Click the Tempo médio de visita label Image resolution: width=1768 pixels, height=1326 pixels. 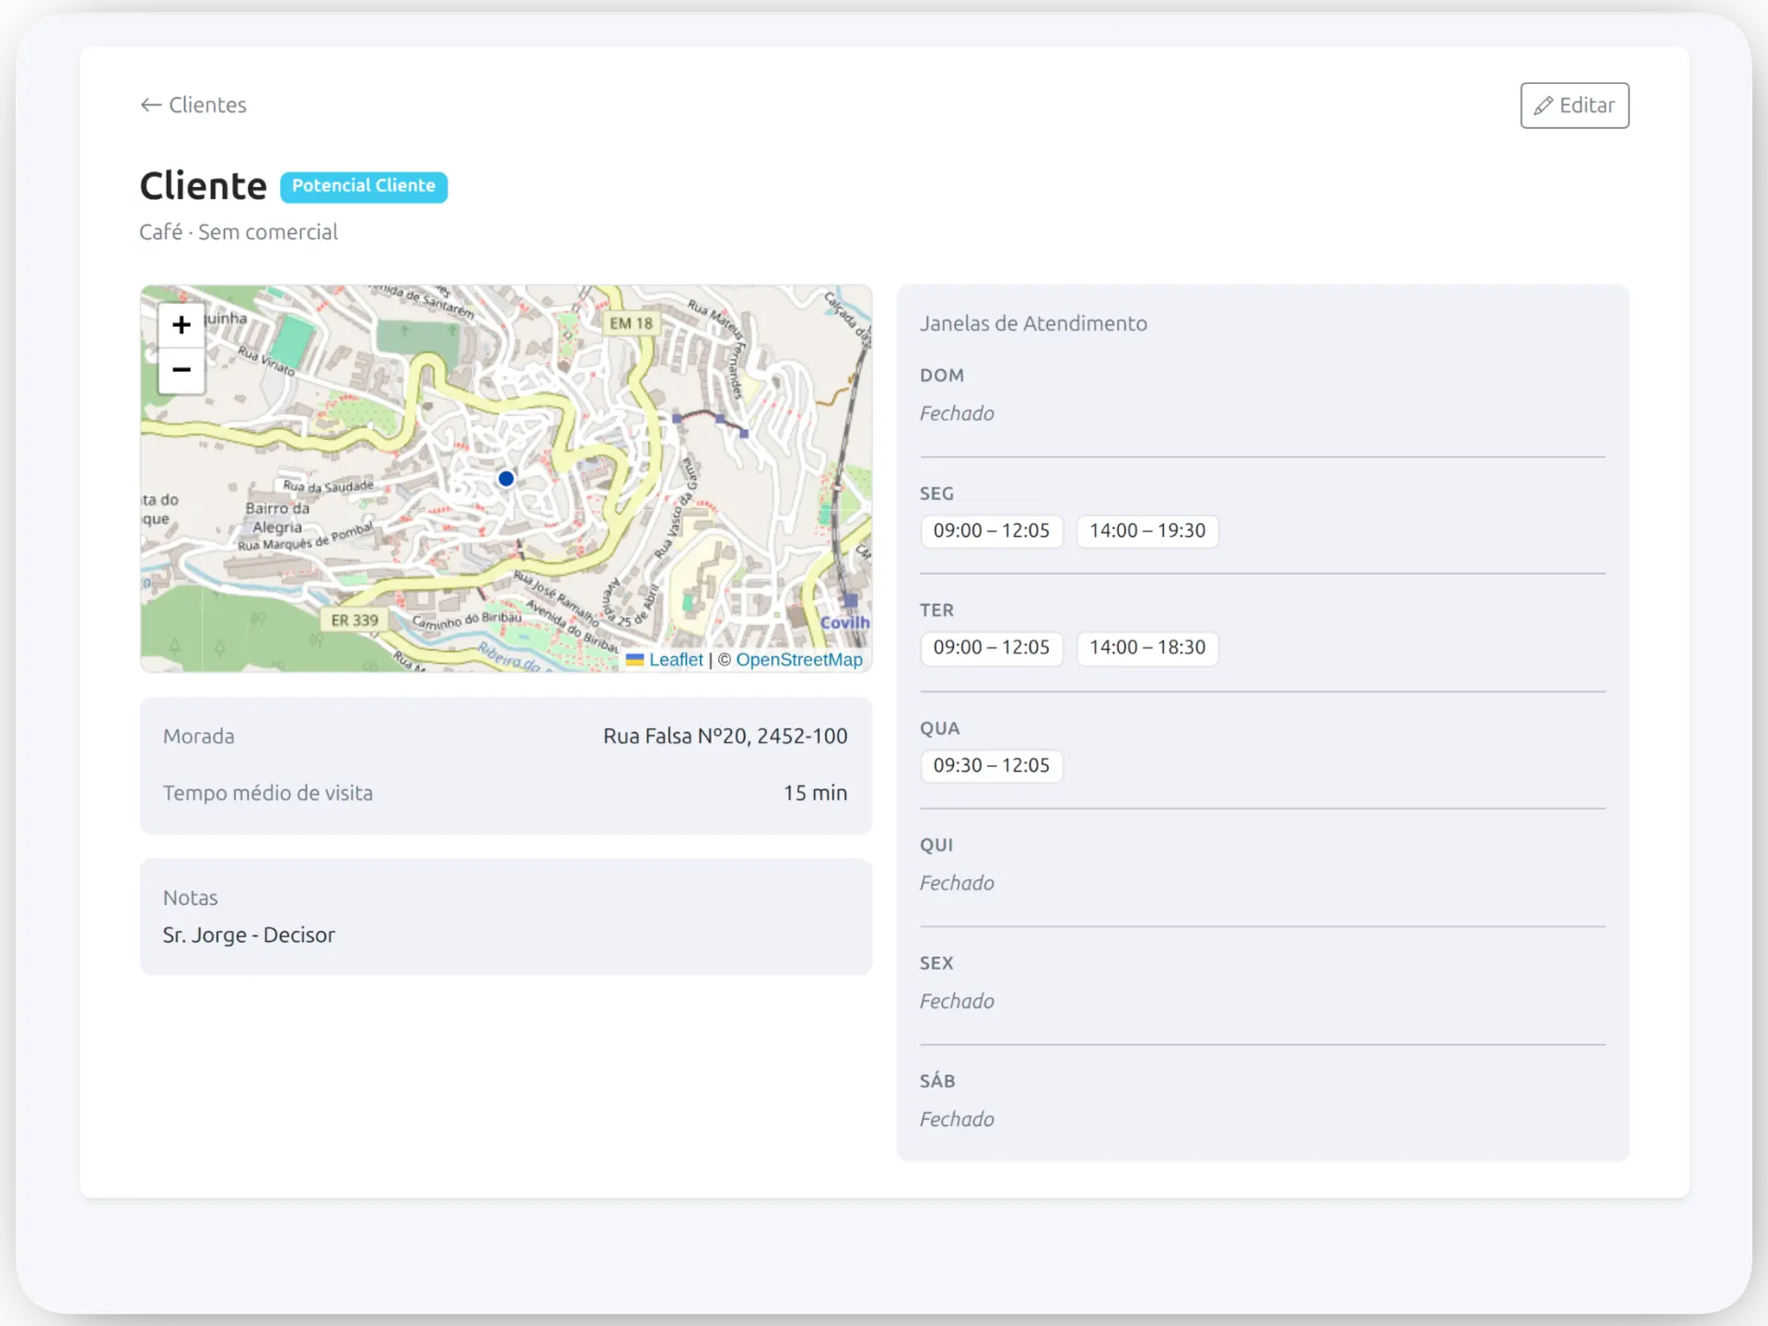click(x=268, y=793)
